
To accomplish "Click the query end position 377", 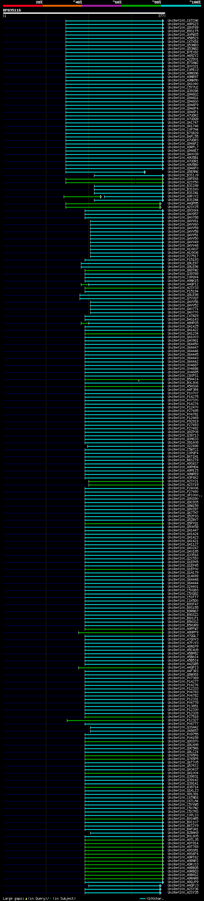I will coord(161,16).
